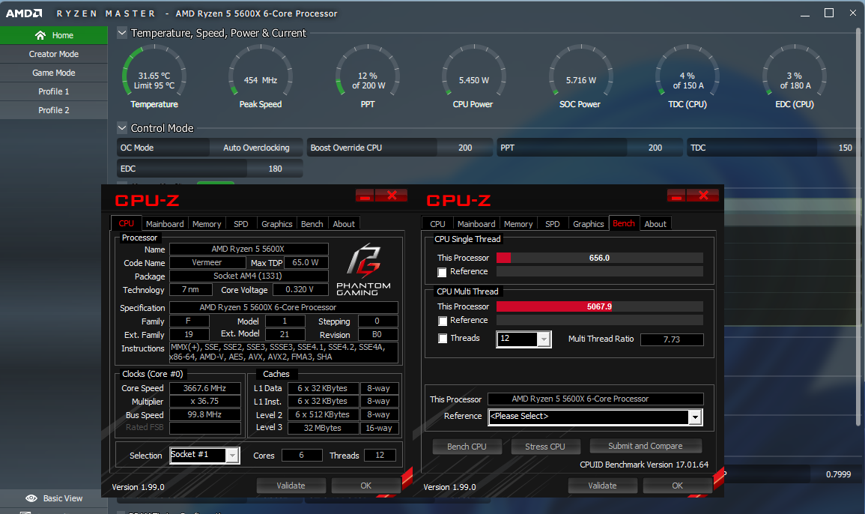This screenshot has width=865, height=514.
Task: Collapse the Control Mode section
Action: point(122,128)
